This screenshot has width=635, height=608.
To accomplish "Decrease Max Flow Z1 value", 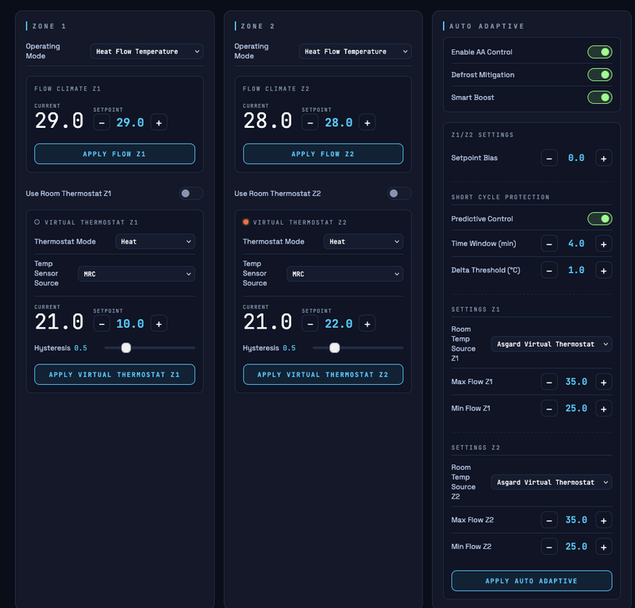I will point(549,382).
